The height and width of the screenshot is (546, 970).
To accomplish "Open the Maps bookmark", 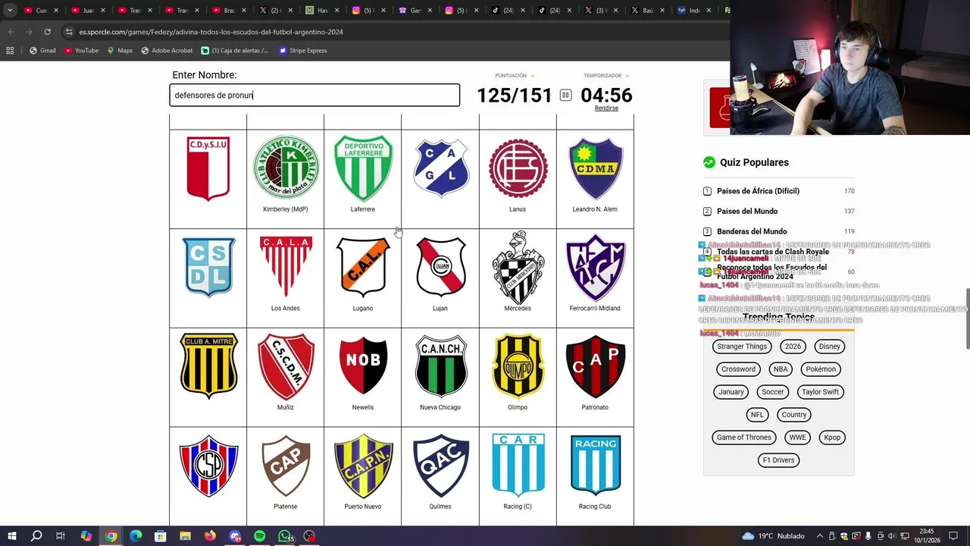I will pyautogui.click(x=120, y=51).
